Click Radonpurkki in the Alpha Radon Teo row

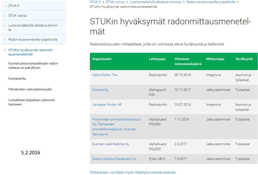158,75
